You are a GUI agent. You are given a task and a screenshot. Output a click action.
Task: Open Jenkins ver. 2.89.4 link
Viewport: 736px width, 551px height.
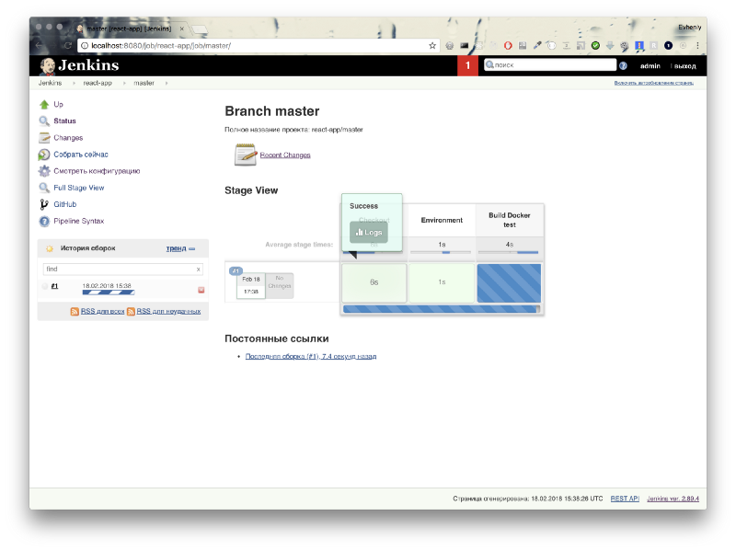pos(673,499)
